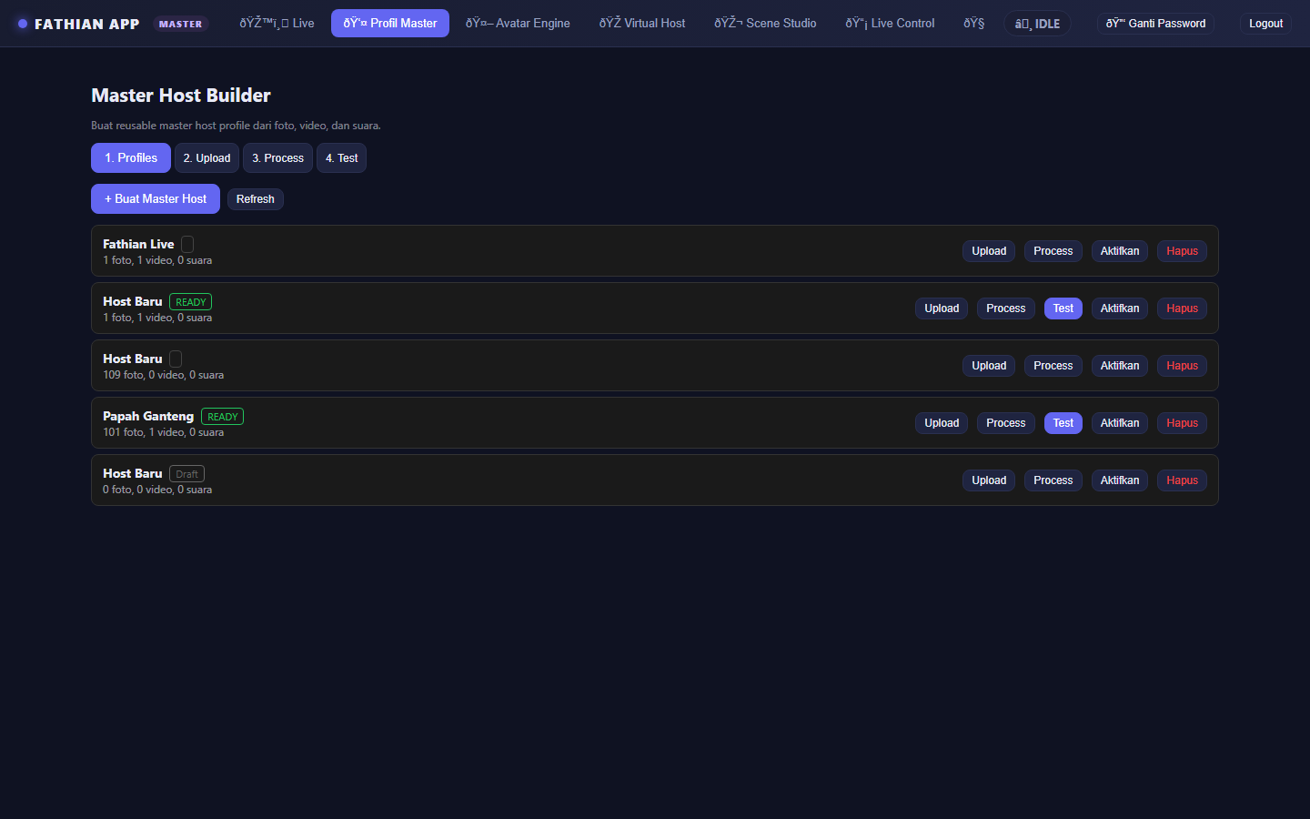Image resolution: width=1310 pixels, height=819 pixels.
Task: Process the READY Host Baru profile
Action: (1006, 308)
